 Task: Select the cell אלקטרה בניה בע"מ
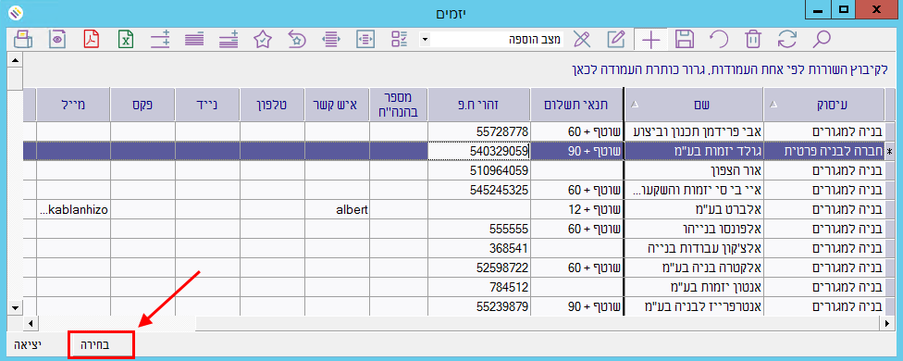[x=693, y=268]
